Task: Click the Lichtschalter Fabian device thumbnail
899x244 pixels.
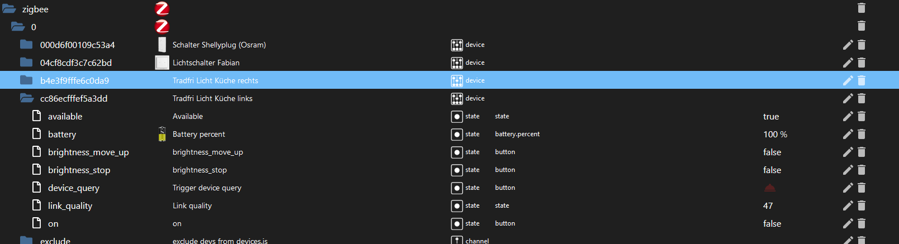Action: click(162, 63)
